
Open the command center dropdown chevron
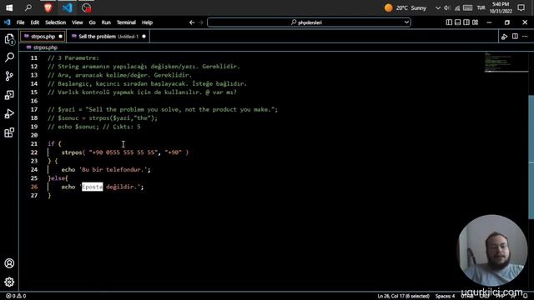(406, 22)
